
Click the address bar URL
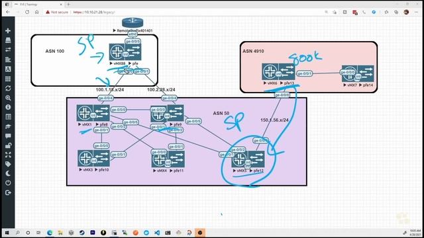[x=94, y=12]
